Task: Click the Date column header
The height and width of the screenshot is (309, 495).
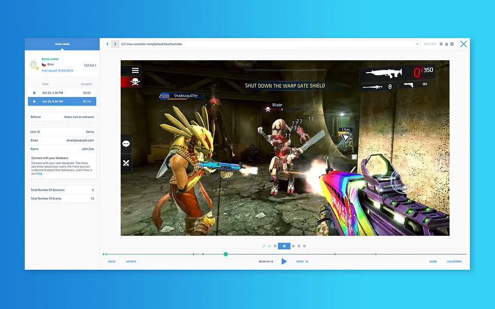Action: [45, 84]
